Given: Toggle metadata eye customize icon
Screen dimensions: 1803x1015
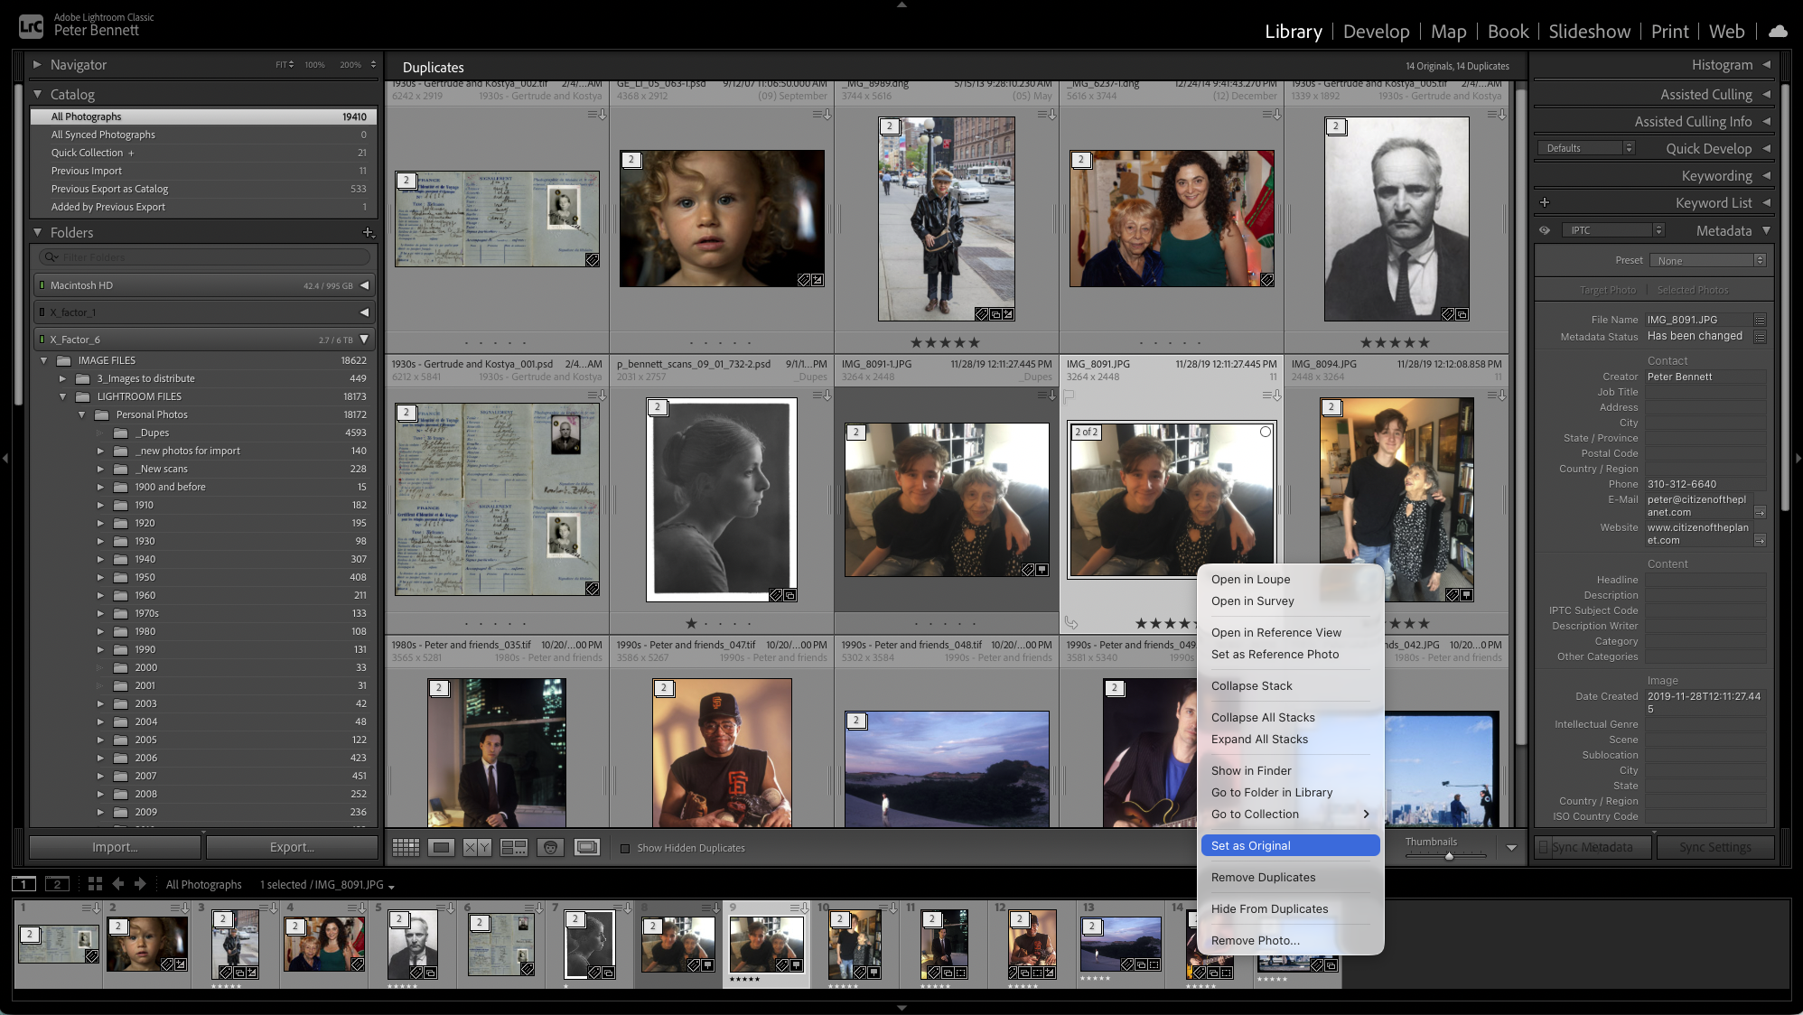Looking at the screenshot, I should (1545, 230).
